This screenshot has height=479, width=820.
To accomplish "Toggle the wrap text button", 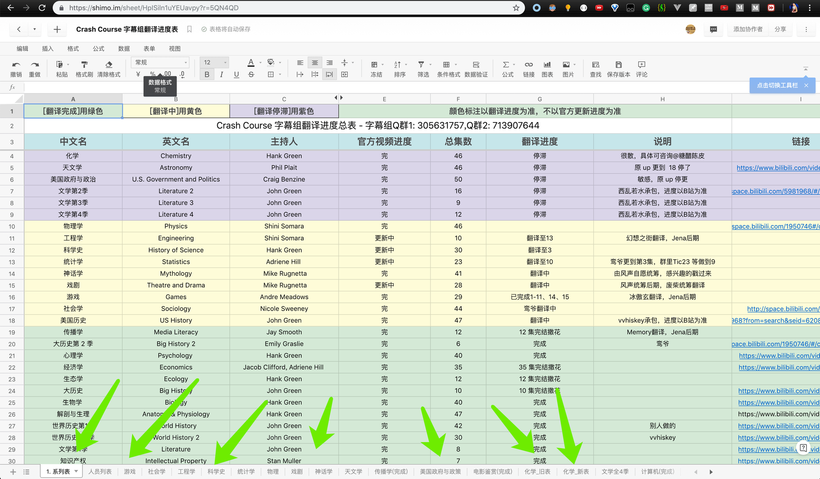I will pyautogui.click(x=329, y=74).
